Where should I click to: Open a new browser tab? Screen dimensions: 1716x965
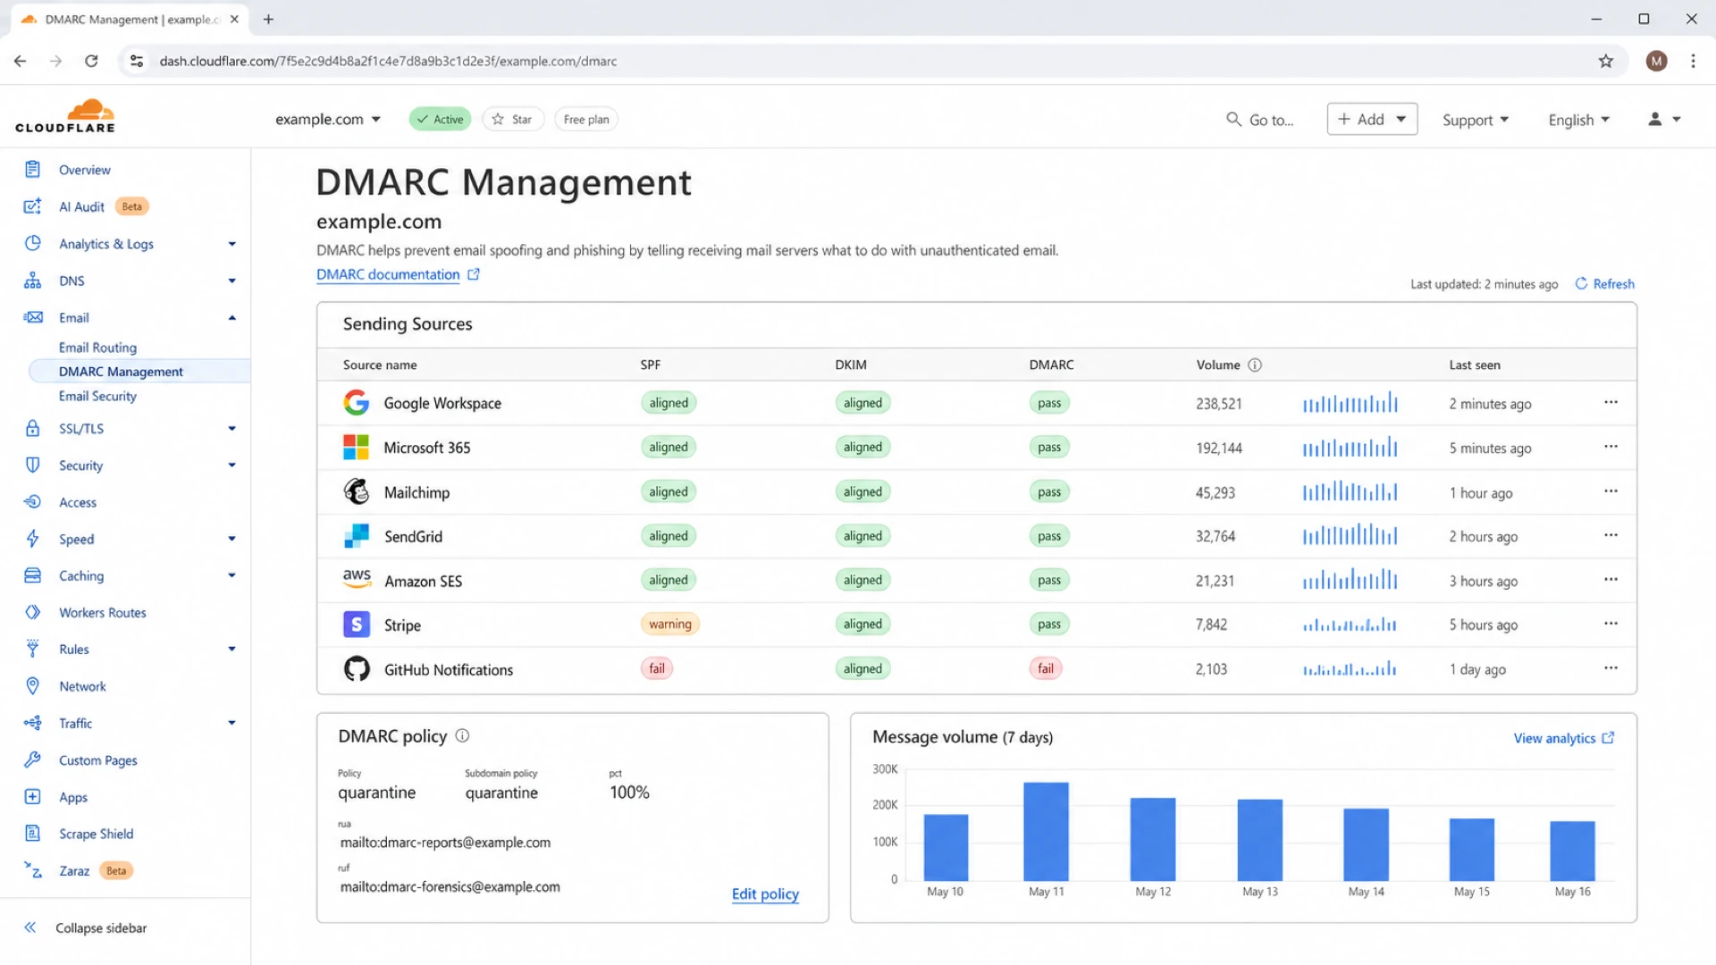268,19
